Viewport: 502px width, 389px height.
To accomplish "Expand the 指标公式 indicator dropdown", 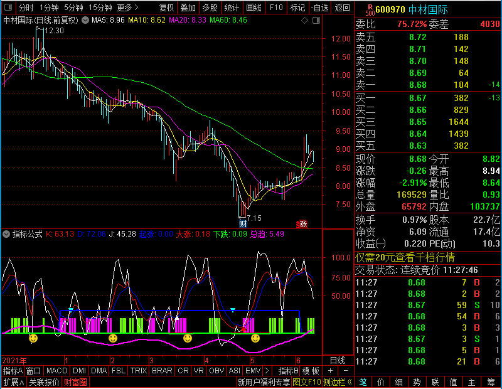I will (6, 234).
